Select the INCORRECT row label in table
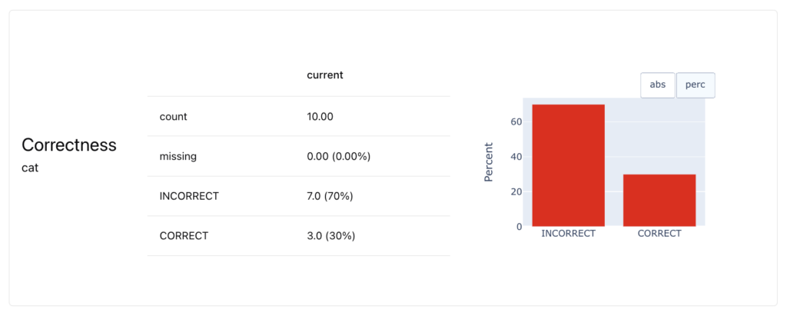 coord(189,196)
